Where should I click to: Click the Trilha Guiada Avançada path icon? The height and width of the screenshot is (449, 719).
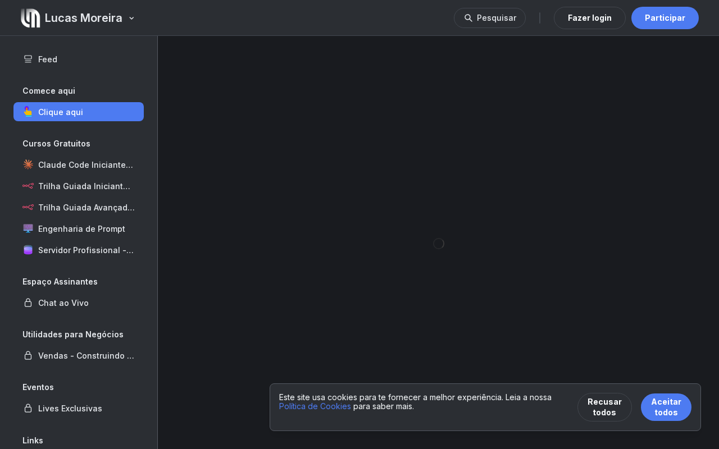tap(28, 207)
